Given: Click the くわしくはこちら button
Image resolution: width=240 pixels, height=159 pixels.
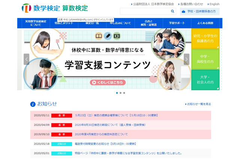Looking at the screenshot, I should point(108,82).
